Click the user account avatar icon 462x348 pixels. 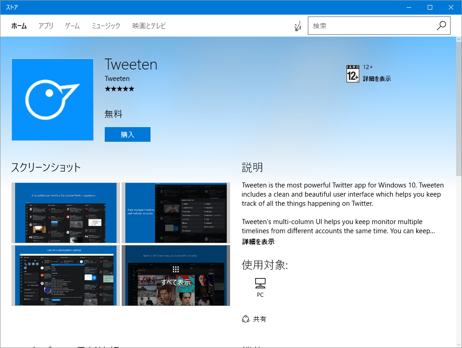click(298, 26)
